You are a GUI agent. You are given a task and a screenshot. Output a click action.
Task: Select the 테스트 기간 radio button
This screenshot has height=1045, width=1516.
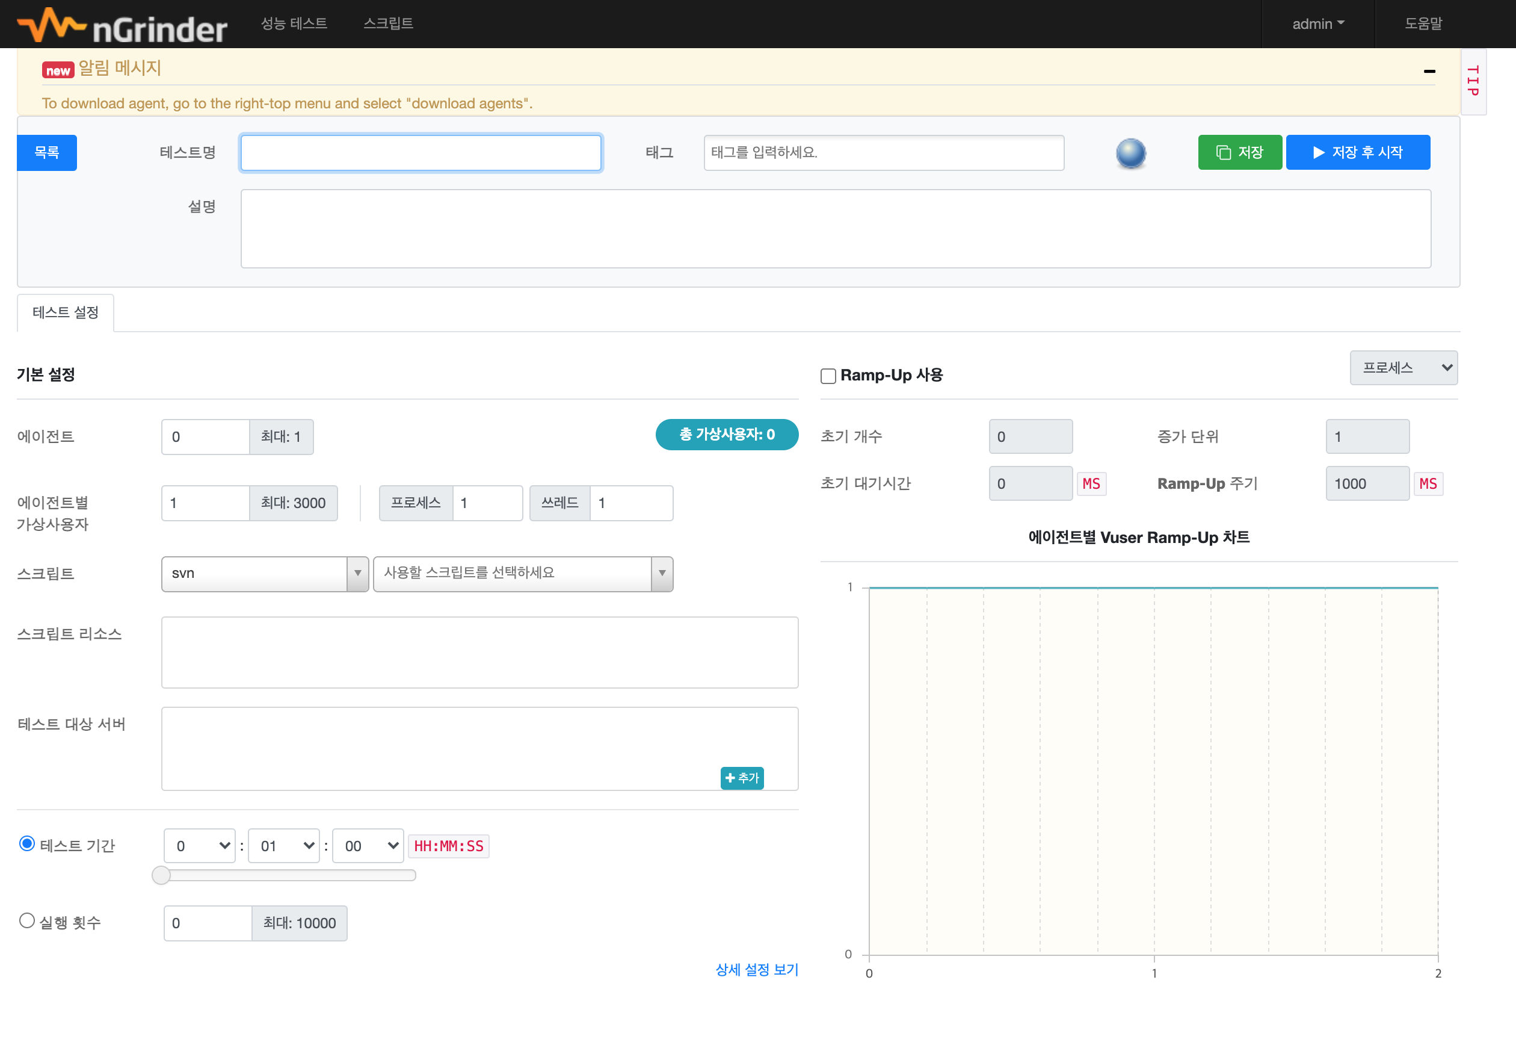27,843
